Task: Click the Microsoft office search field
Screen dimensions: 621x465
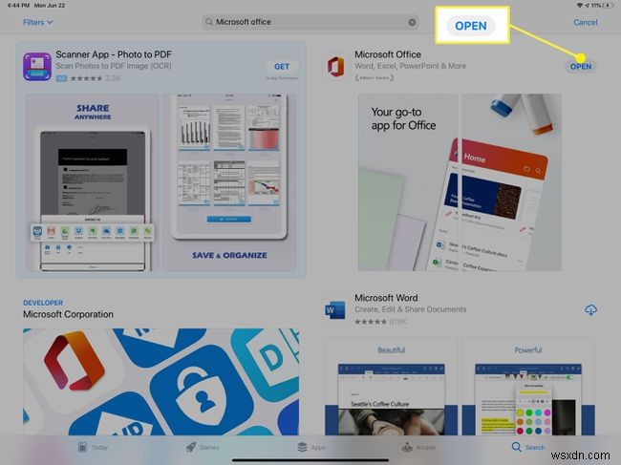Action: coord(310,22)
